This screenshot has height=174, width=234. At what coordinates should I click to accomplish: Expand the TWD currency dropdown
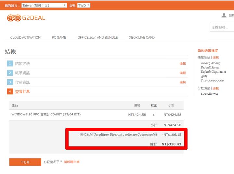tap(84, 6)
